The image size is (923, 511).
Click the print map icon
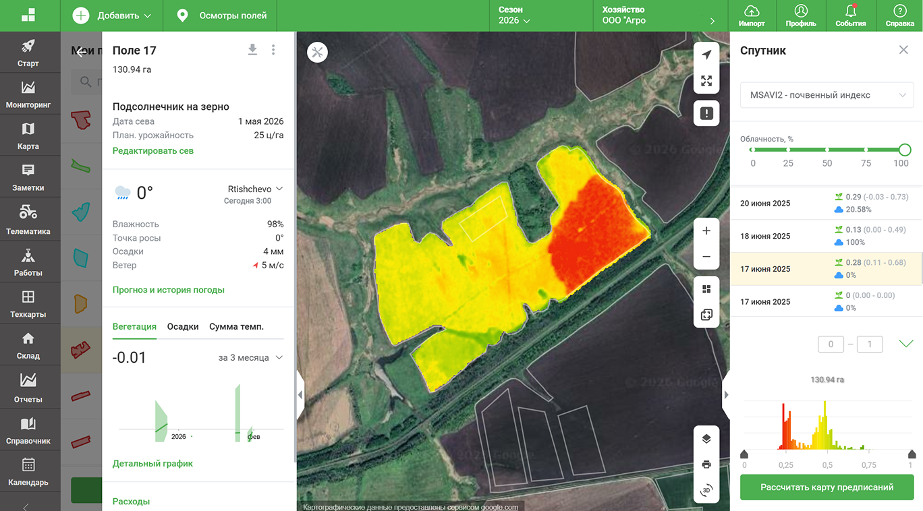click(706, 464)
